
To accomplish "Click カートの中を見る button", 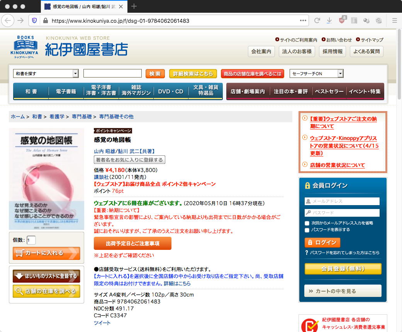I will [x=343, y=291].
